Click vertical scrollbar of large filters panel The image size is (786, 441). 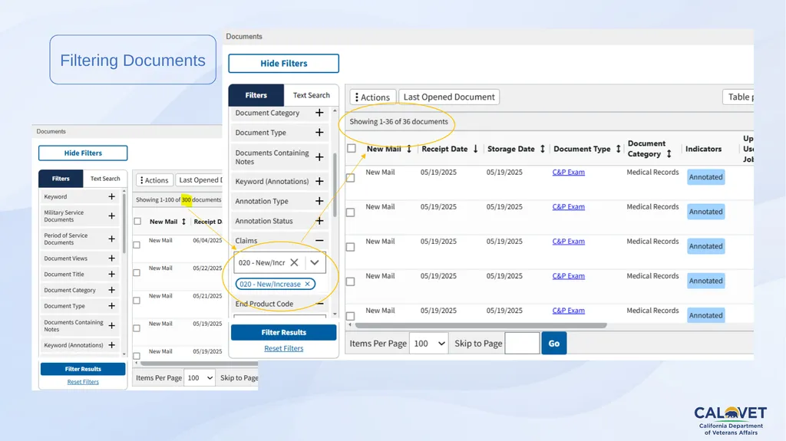335,186
